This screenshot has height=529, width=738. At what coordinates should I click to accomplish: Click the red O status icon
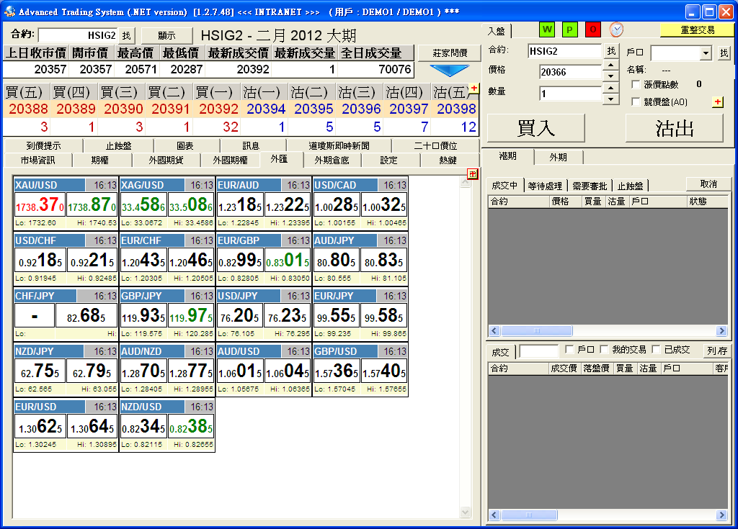click(x=592, y=30)
